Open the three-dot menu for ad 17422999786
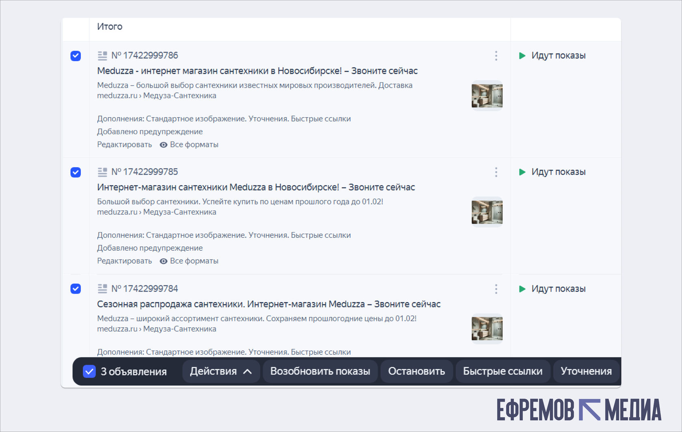682x432 pixels. pyautogui.click(x=496, y=56)
